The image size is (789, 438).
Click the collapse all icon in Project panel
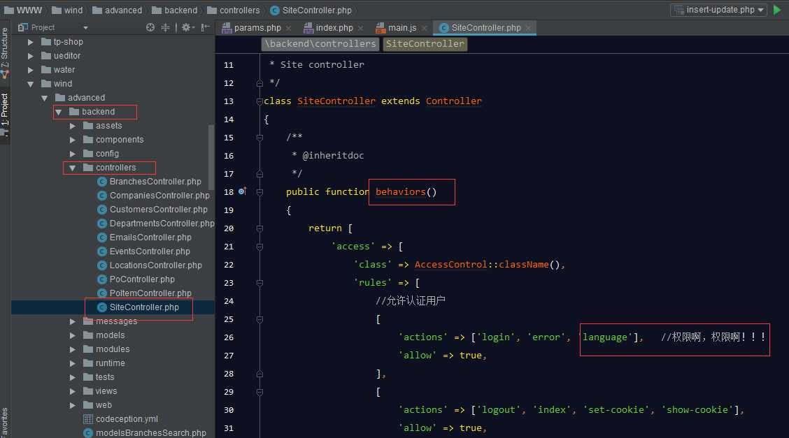pyautogui.click(x=165, y=28)
